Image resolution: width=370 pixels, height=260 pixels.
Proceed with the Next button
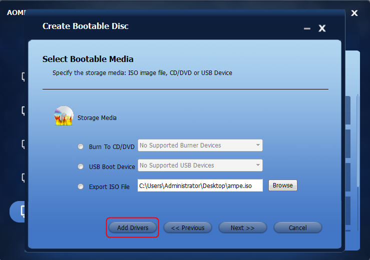[243, 227]
